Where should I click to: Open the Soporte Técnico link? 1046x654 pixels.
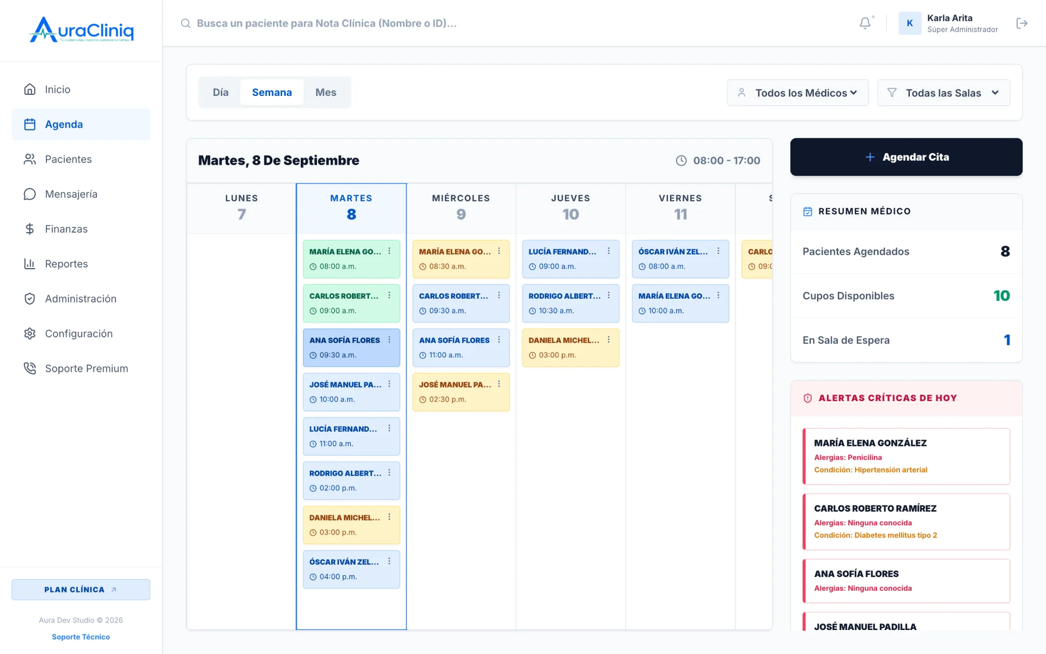tap(81, 637)
